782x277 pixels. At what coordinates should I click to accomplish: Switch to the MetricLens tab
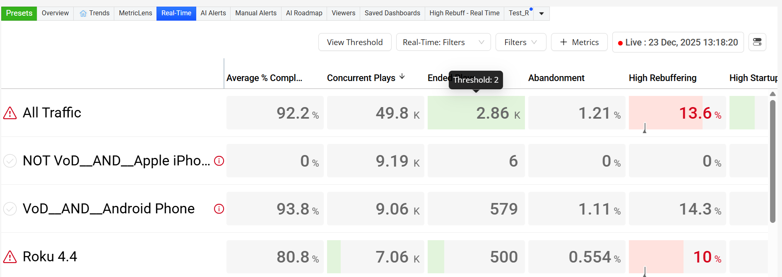tap(135, 13)
